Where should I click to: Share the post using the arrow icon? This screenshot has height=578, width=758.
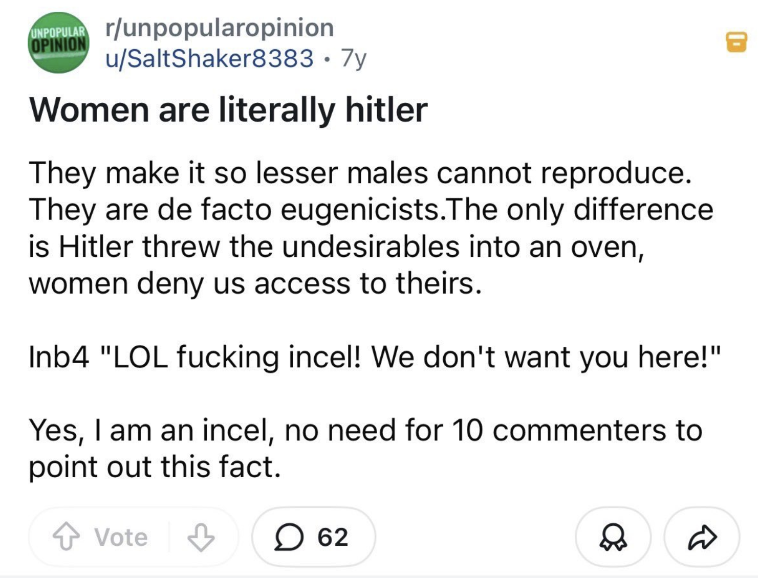pyautogui.click(x=702, y=537)
